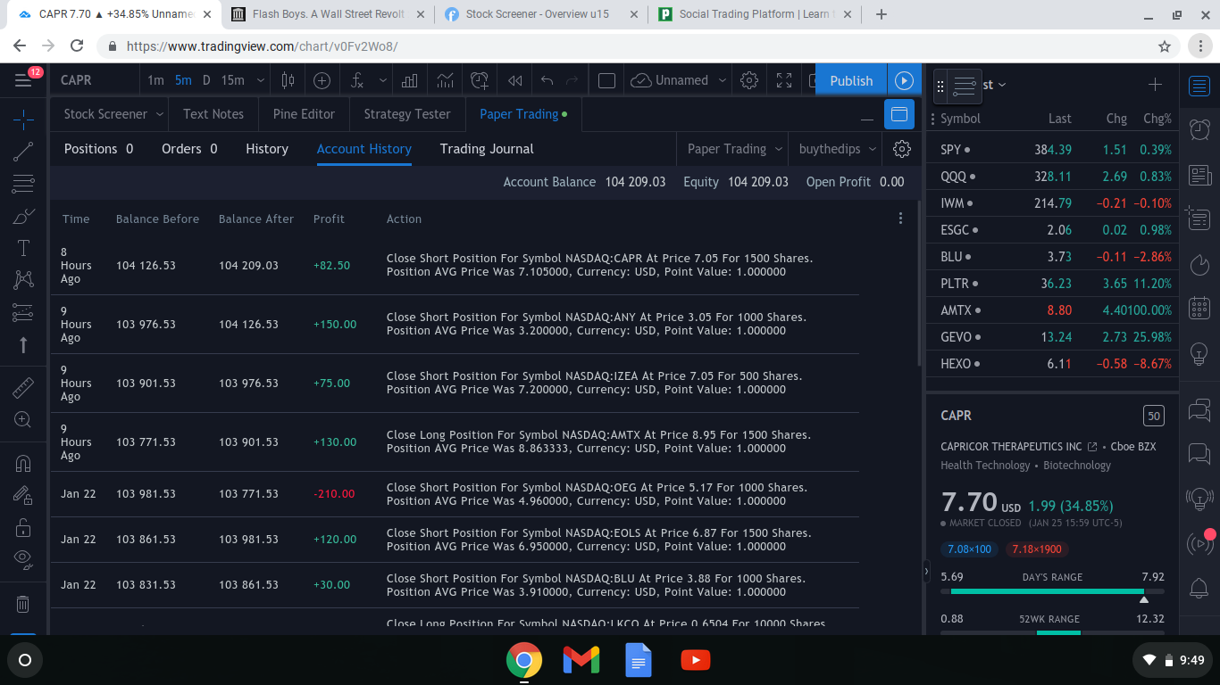Toggle the lock all drawings tool
This screenshot has width=1220, height=685.
coord(24,527)
